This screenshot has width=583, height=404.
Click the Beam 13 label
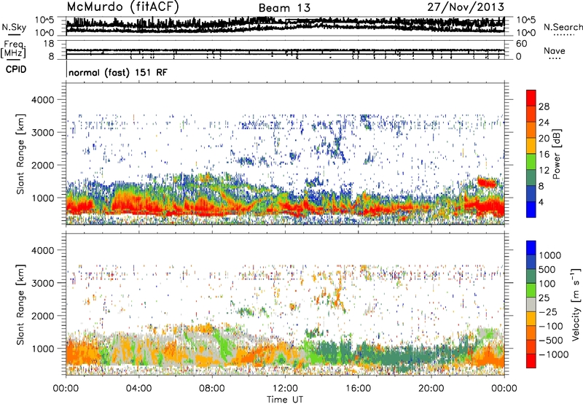(x=284, y=8)
